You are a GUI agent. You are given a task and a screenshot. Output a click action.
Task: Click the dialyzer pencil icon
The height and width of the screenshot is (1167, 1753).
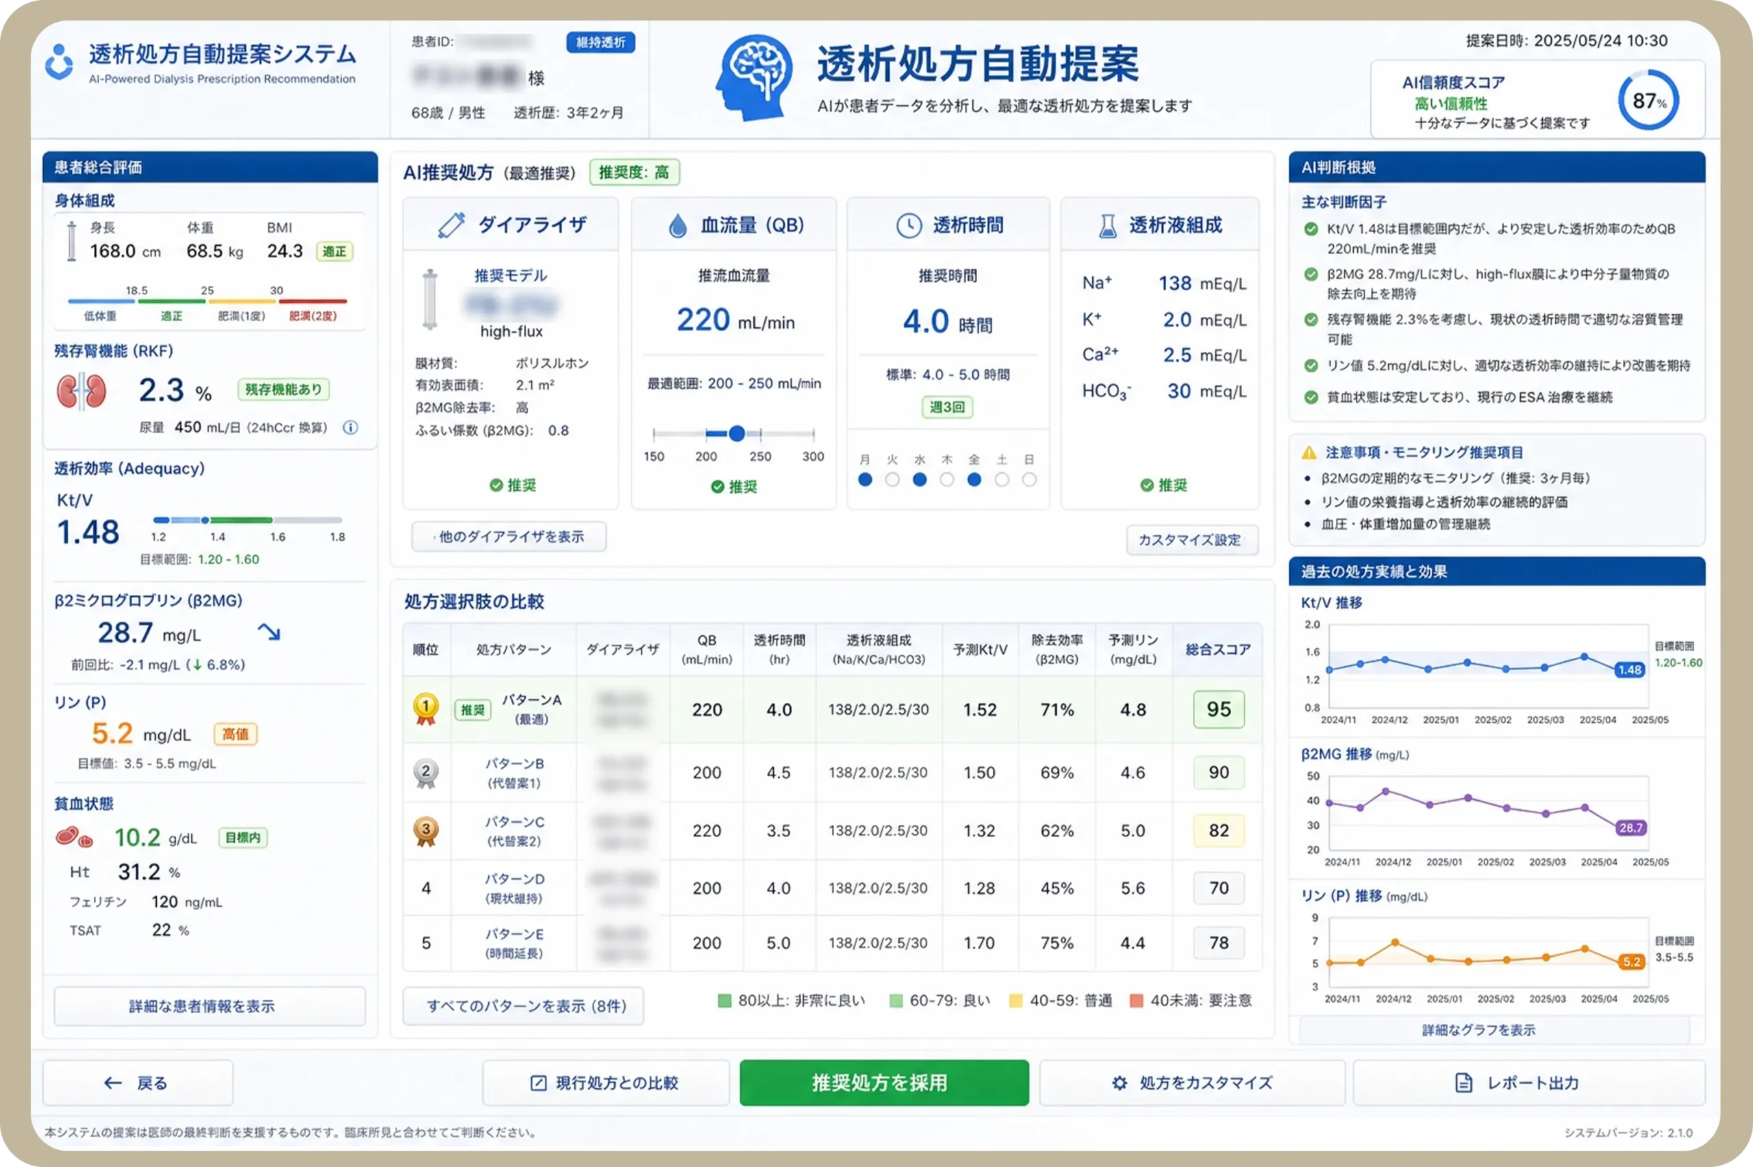point(451,225)
